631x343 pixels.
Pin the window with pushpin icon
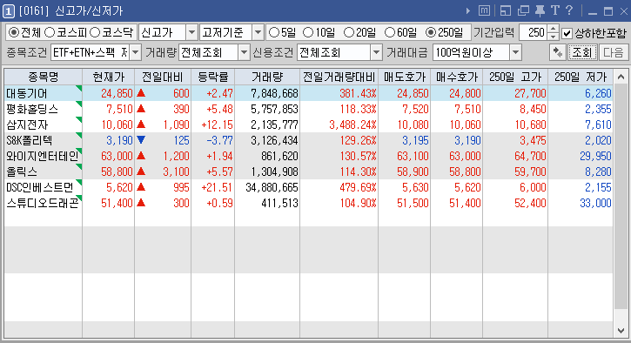tap(540, 10)
